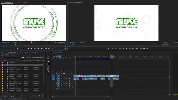
Task: Select the Razor tool
Action: pos(48,61)
